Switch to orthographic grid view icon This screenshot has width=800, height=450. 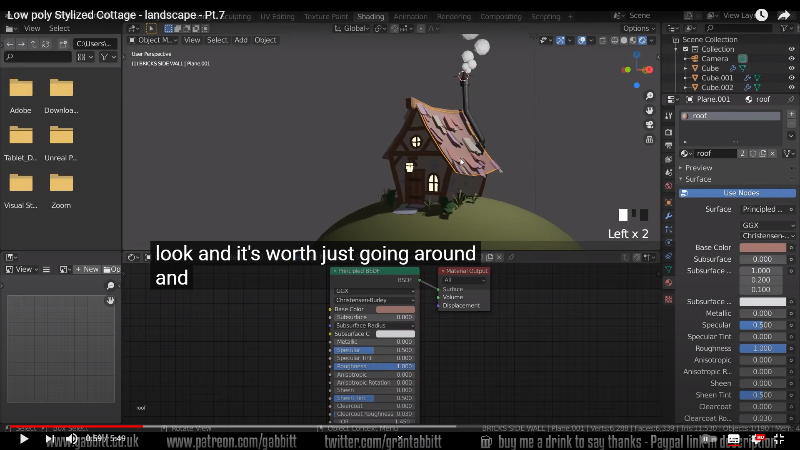pos(649,140)
